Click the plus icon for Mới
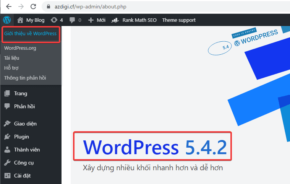 click(91, 20)
